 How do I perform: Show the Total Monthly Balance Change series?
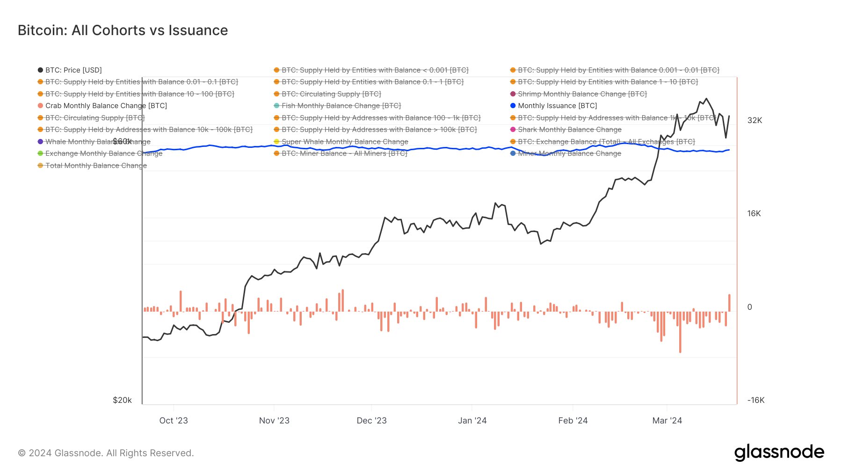click(x=96, y=166)
